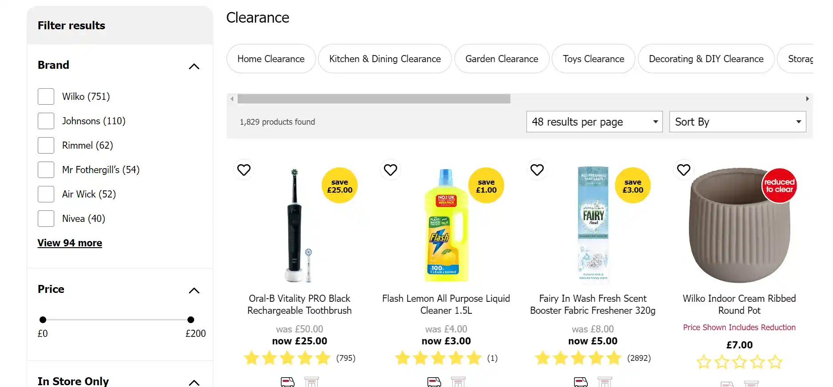Open the Sort By dropdown

[x=737, y=122]
